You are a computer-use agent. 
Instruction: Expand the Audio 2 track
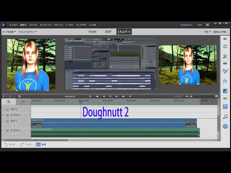3,115
